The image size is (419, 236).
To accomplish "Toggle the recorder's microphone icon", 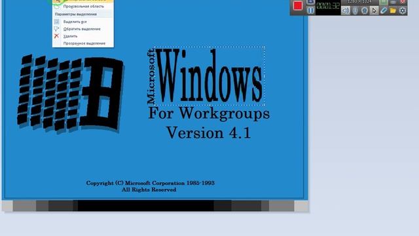I will pos(355,10).
